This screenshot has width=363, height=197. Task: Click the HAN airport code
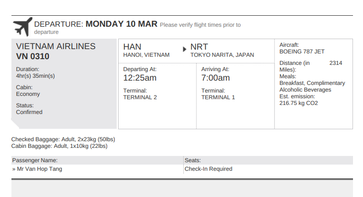click(132, 47)
